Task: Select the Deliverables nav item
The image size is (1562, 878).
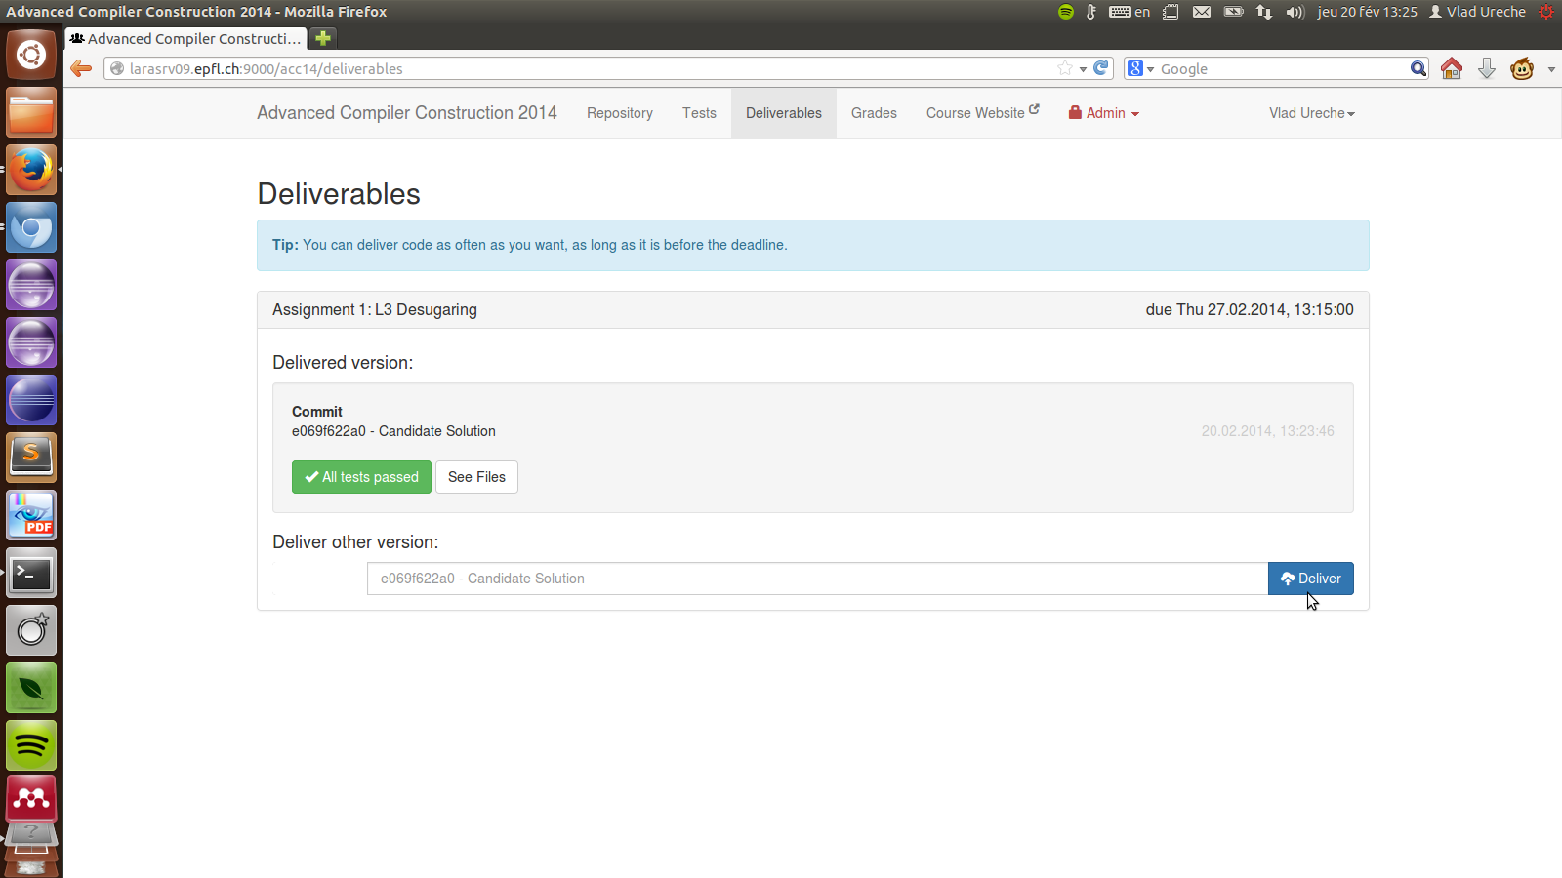Action: point(784,113)
